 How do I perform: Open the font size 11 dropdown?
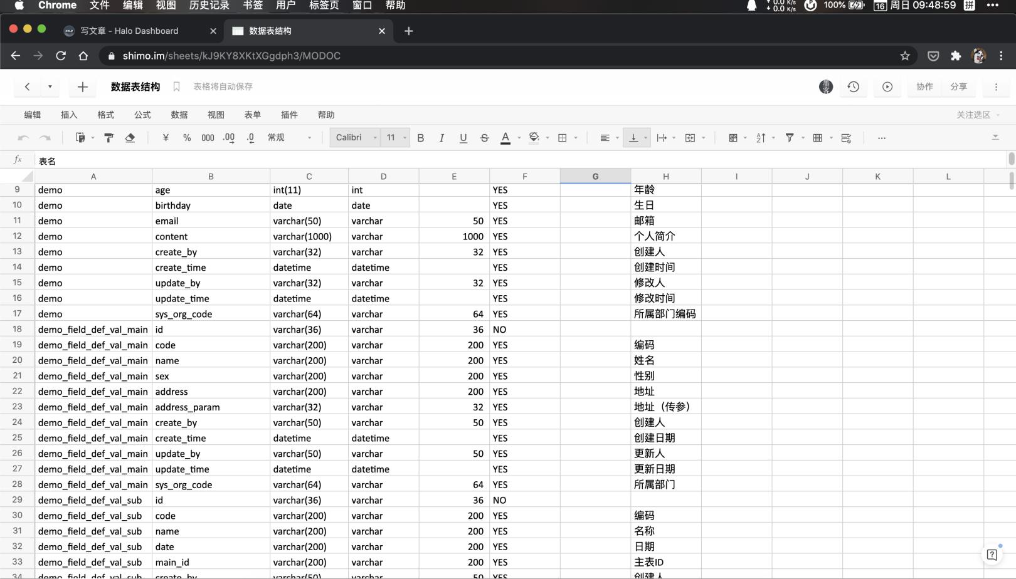click(396, 138)
